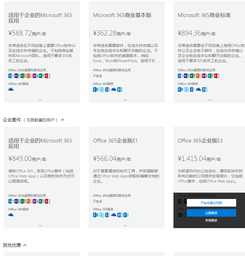Viewport: 245px width, 256px height.
Task: Collapse the 其他优惠 section chevron
Action: click(25, 245)
